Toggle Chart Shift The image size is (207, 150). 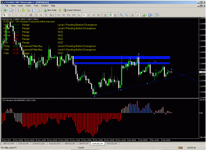[137, 15]
